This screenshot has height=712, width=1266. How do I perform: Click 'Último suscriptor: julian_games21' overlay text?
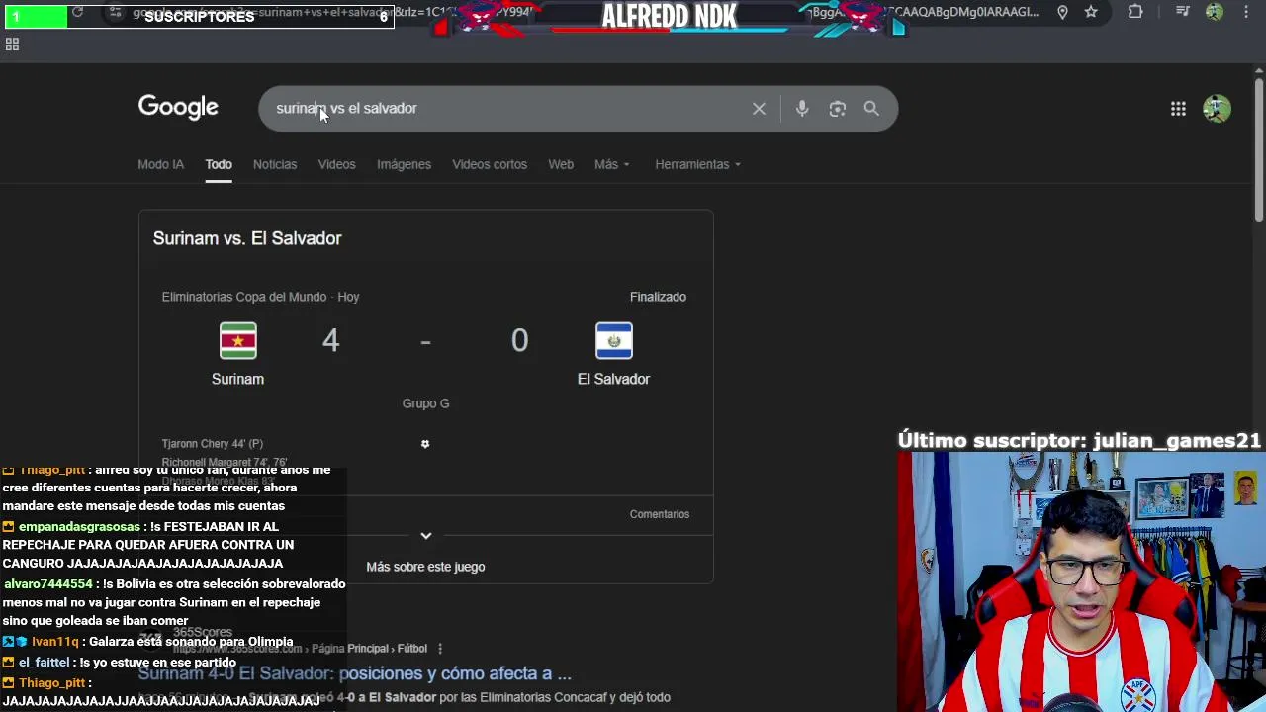pos(1079,441)
